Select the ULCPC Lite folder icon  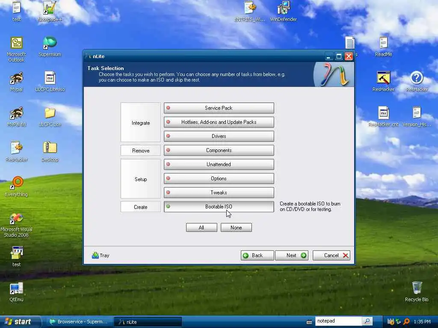click(x=50, y=117)
